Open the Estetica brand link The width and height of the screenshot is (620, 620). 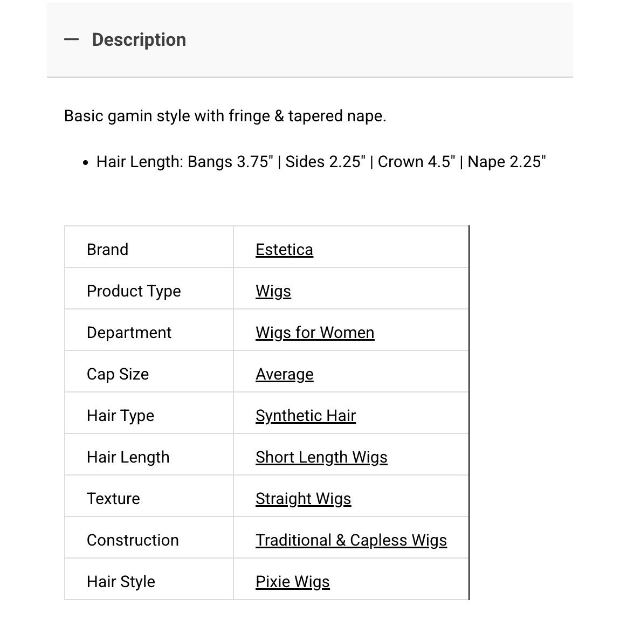point(284,250)
